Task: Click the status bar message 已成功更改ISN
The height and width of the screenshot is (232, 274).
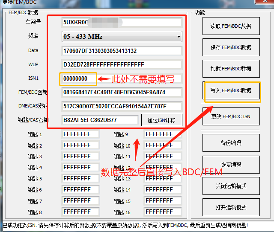Action: click(x=125, y=225)
